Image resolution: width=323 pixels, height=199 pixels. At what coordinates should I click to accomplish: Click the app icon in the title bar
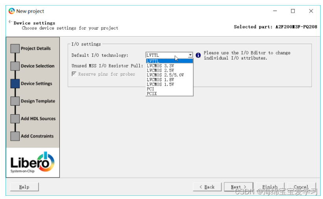click(x=12, y=11)
